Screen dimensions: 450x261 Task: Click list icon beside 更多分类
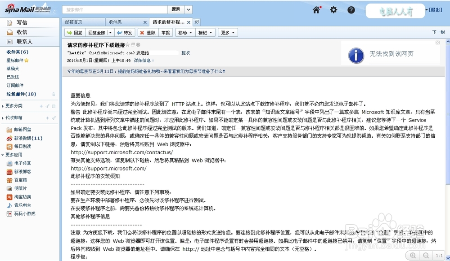(54, 106)
